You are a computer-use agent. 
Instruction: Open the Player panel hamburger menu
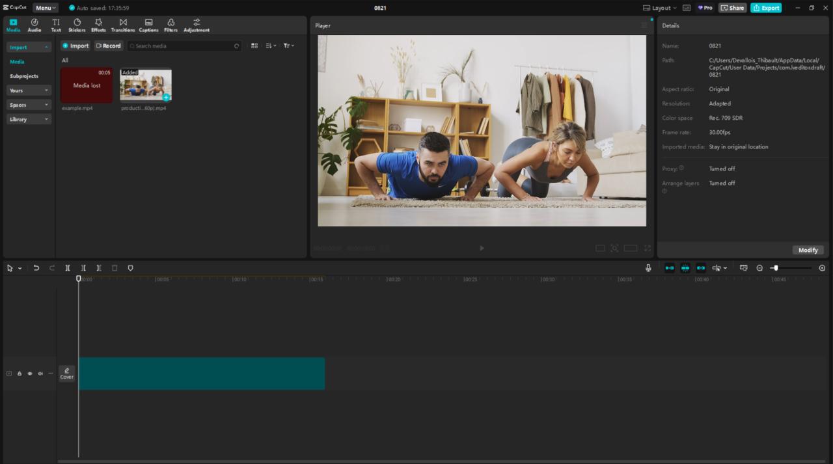point(644,25)
